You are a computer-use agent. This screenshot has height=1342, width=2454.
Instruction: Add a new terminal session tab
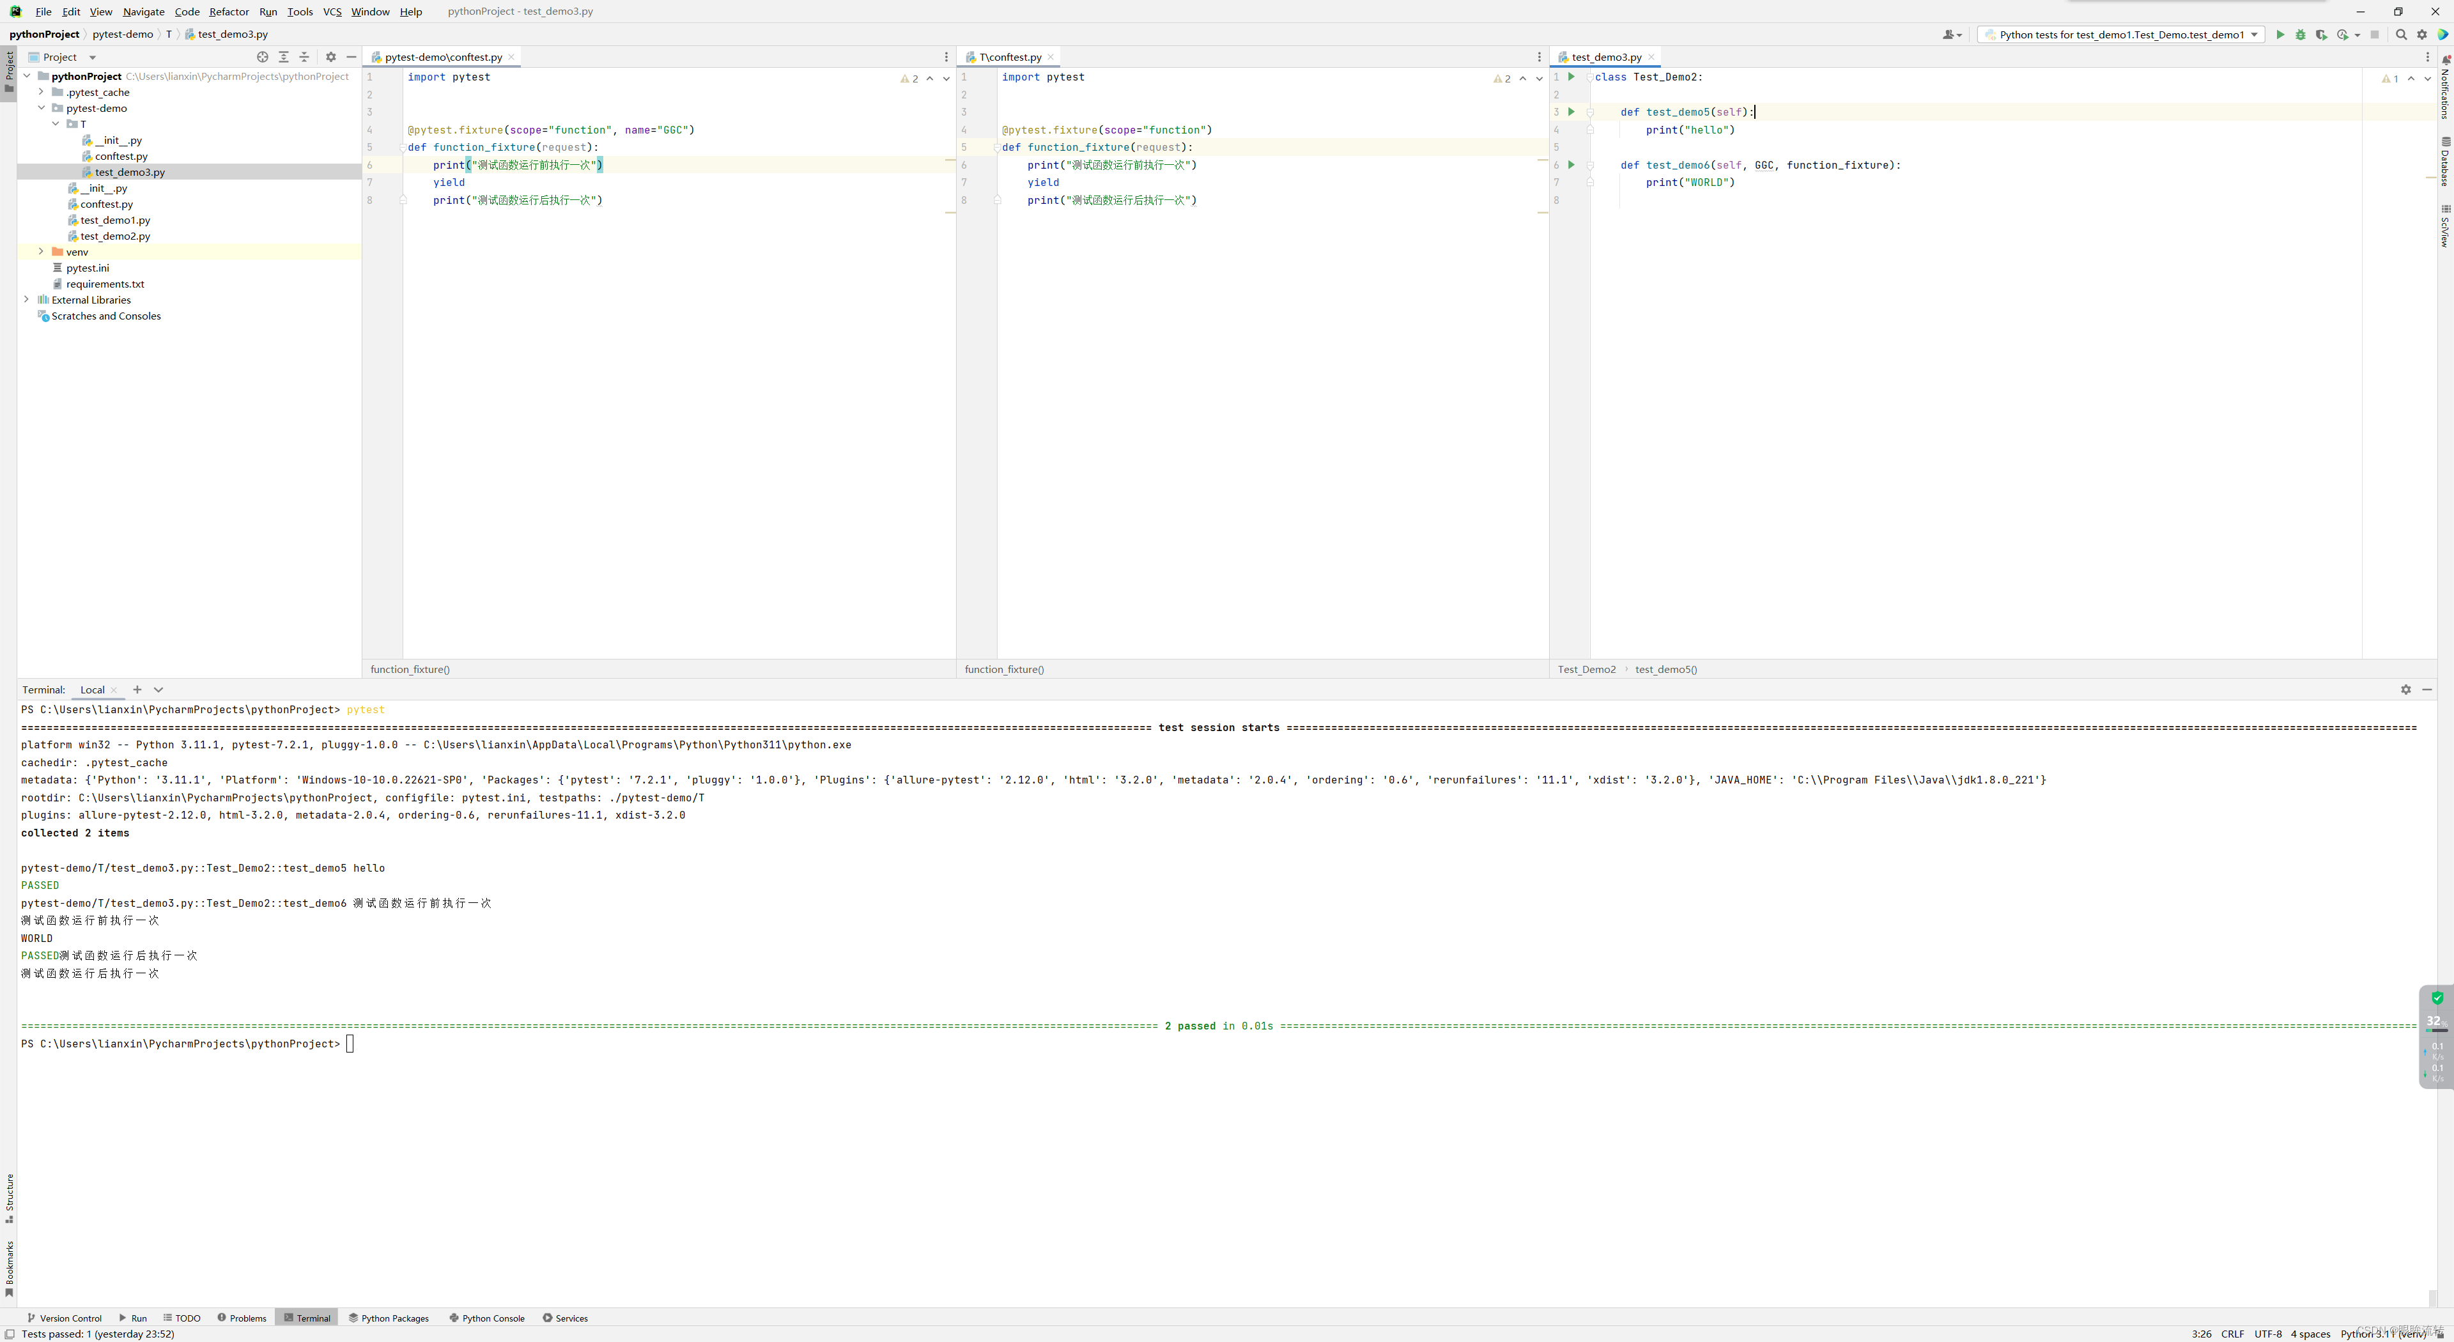pos(137,690)
